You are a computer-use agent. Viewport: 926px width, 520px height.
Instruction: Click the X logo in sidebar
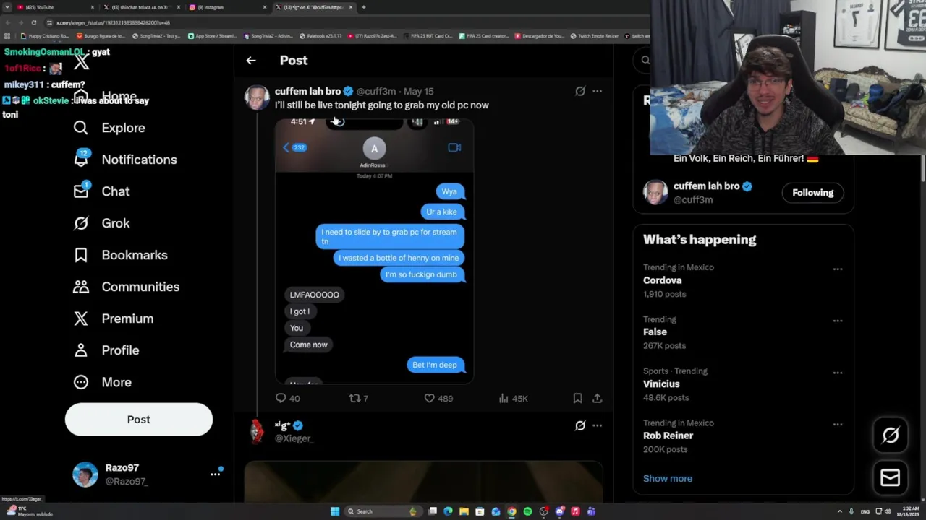coord(81,62)
